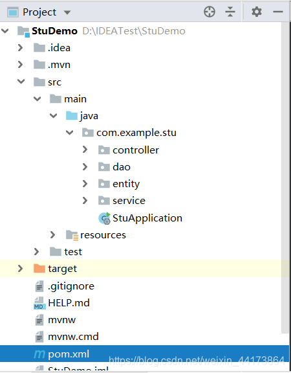The image size is (291, 373).
Task: Select the com.example.stu package label
Action: click(136, 133)
